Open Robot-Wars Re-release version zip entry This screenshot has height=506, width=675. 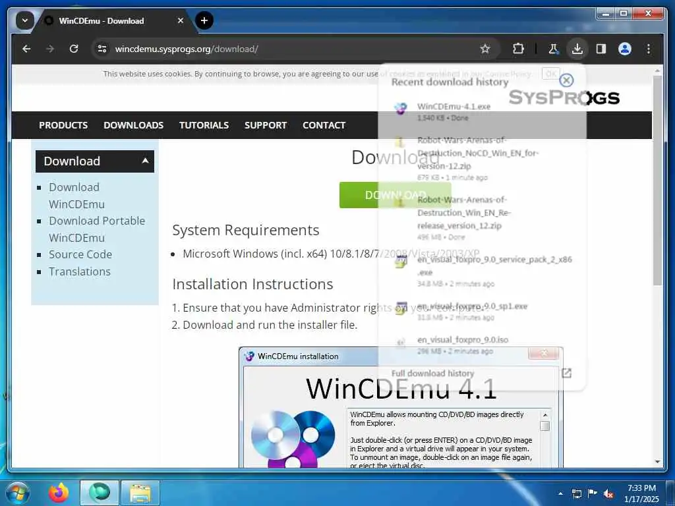tap(481, 218)
